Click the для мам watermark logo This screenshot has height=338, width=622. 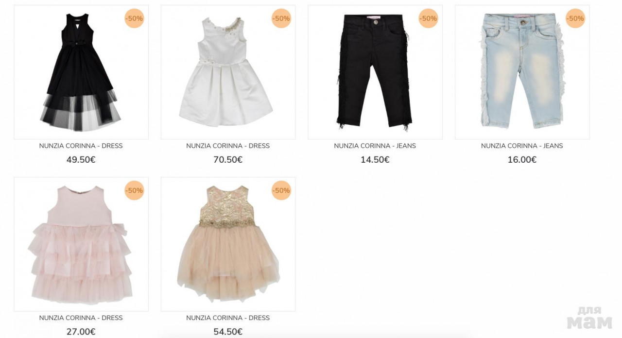tap(590, 318)
